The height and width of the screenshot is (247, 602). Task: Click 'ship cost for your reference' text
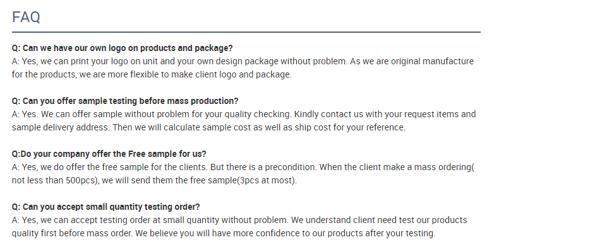click(x=349, y=127)
